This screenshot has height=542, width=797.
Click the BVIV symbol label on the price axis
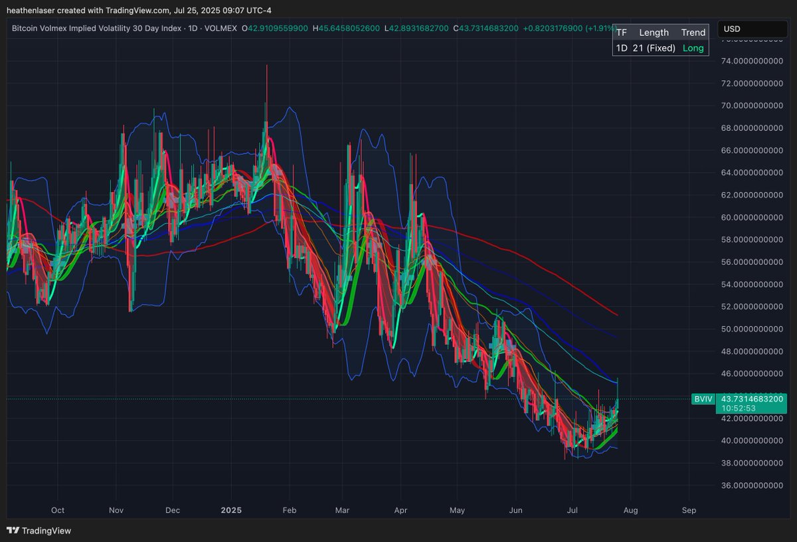pos(702,399)
